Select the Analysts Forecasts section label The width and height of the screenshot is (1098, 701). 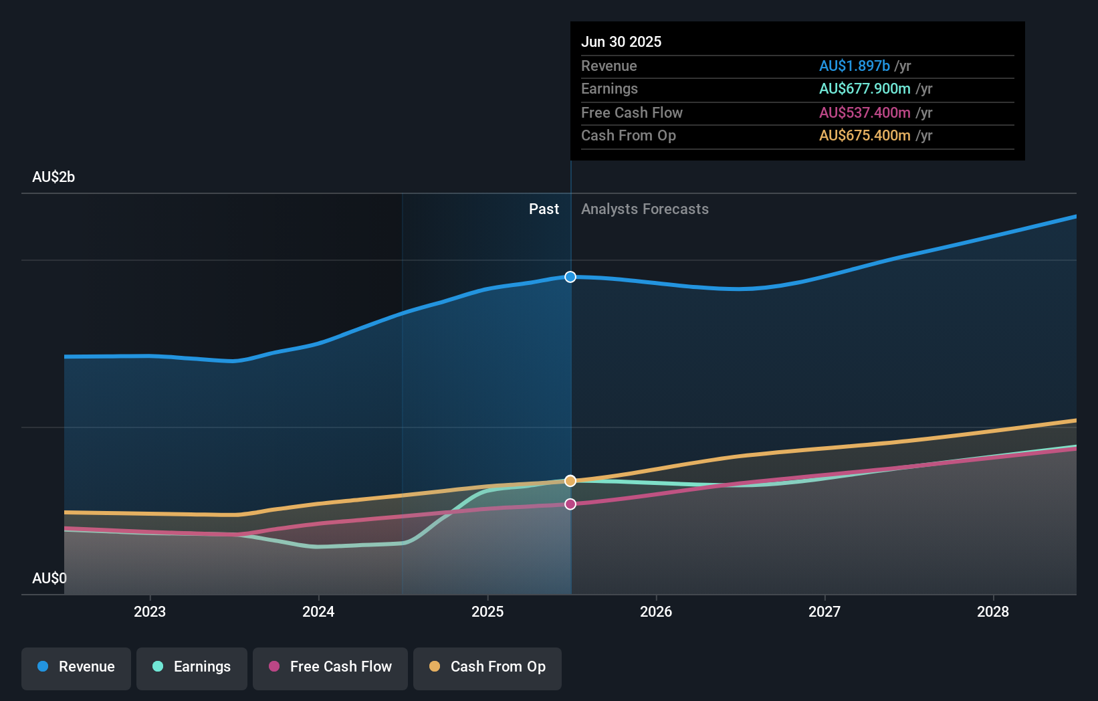[x=645, y=209]
